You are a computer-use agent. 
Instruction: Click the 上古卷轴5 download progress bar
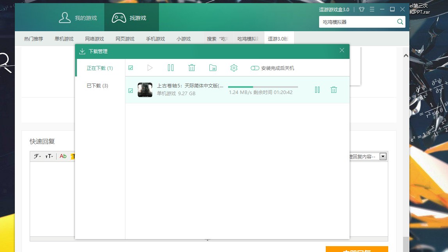click(263, 87)
